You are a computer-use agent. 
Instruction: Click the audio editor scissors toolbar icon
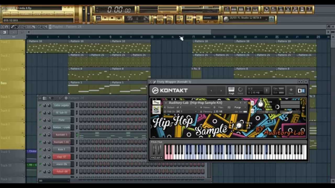pyautogui.click(x=288, y=10)
